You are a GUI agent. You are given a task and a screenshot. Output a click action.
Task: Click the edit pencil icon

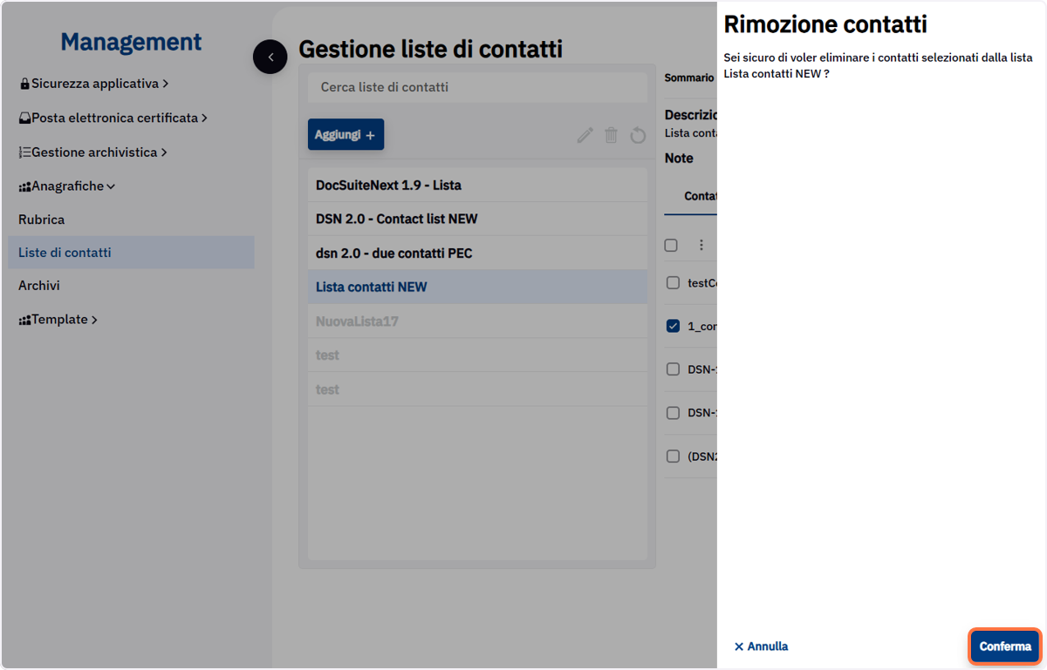tap(585, 135)
